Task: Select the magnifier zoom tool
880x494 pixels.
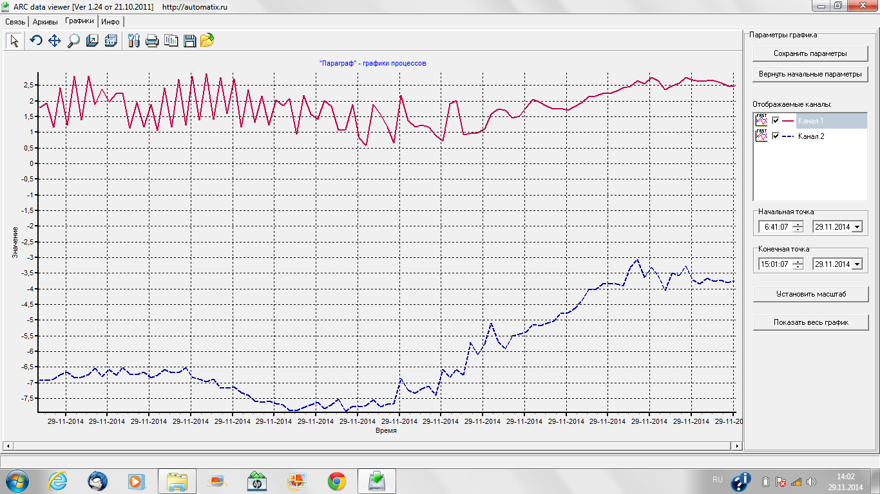Action: [73, 41]
